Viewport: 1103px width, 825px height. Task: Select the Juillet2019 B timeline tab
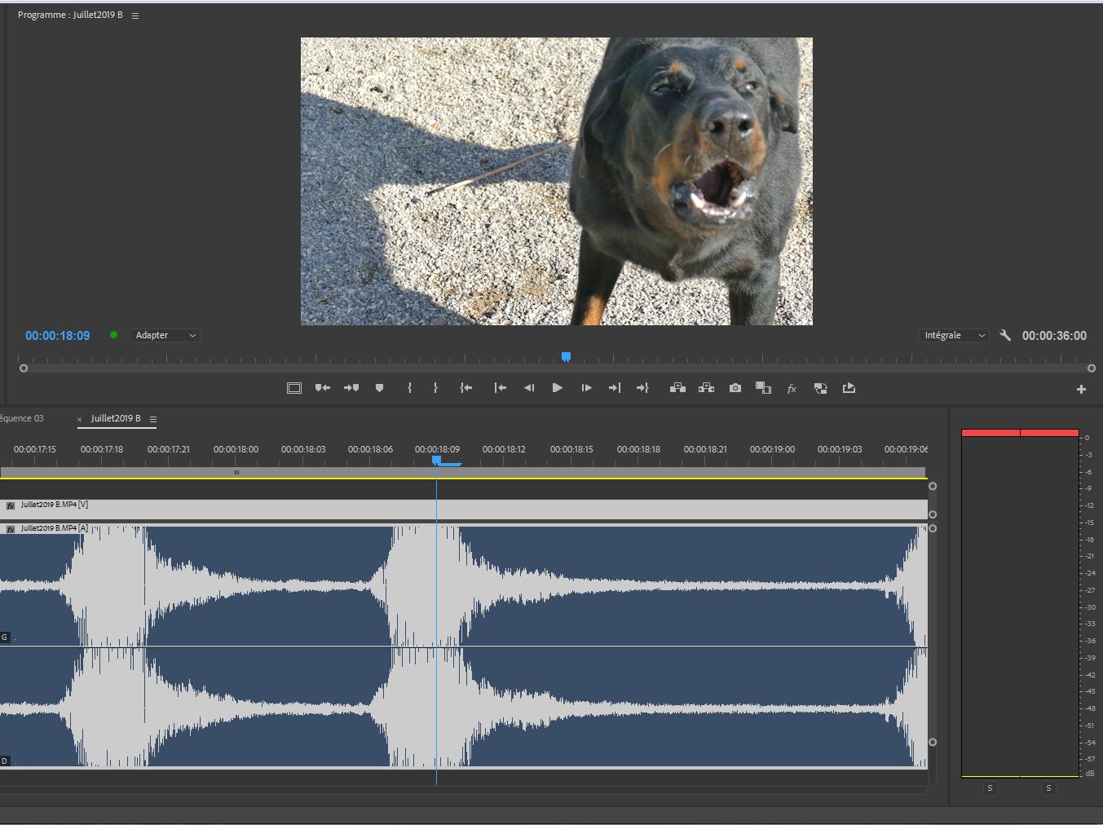[116, 418]
